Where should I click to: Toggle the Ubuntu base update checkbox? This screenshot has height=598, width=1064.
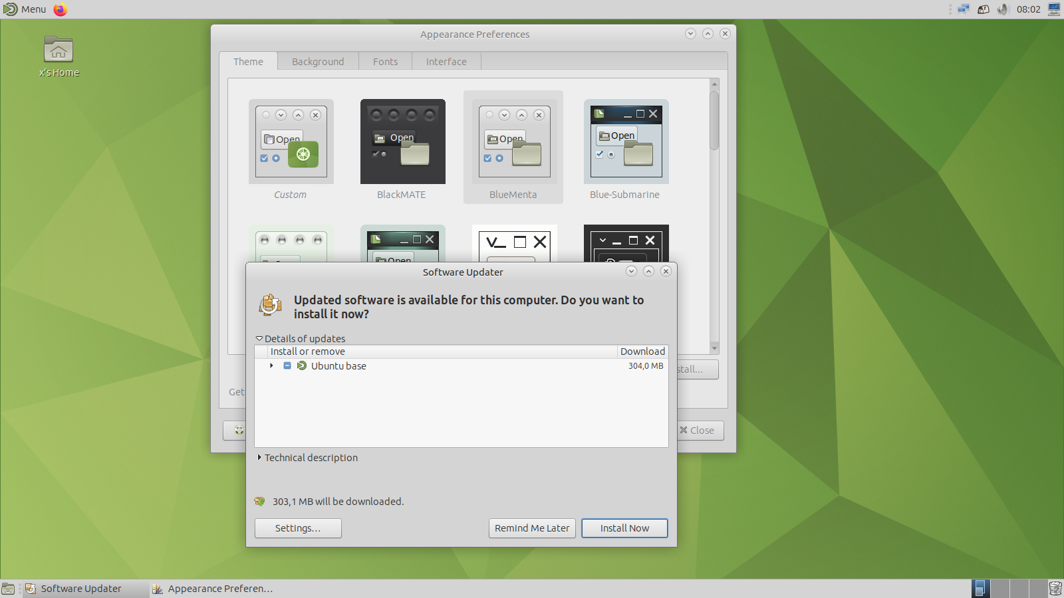pos(287,365)
